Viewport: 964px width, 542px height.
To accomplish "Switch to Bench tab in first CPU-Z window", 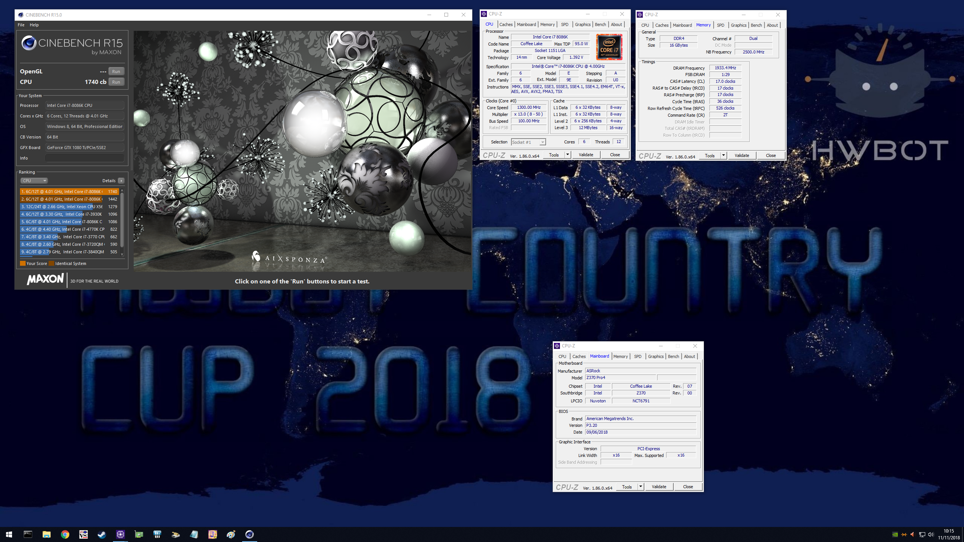I will click(x=600, y=24).
